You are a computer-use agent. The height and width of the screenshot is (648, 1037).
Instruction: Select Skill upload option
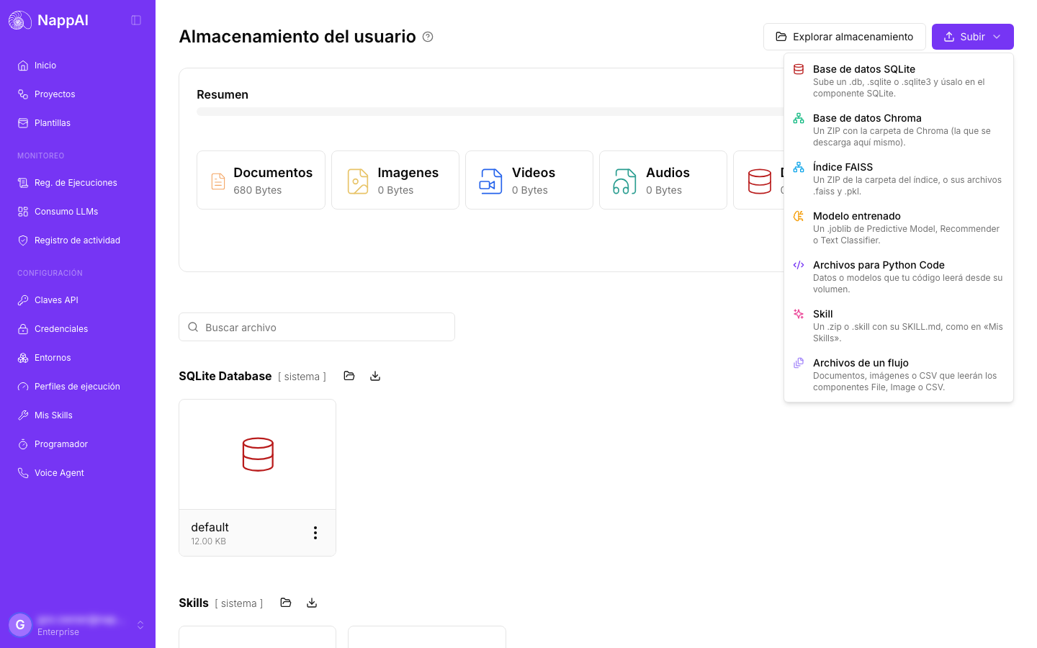[x=899, y=325]
